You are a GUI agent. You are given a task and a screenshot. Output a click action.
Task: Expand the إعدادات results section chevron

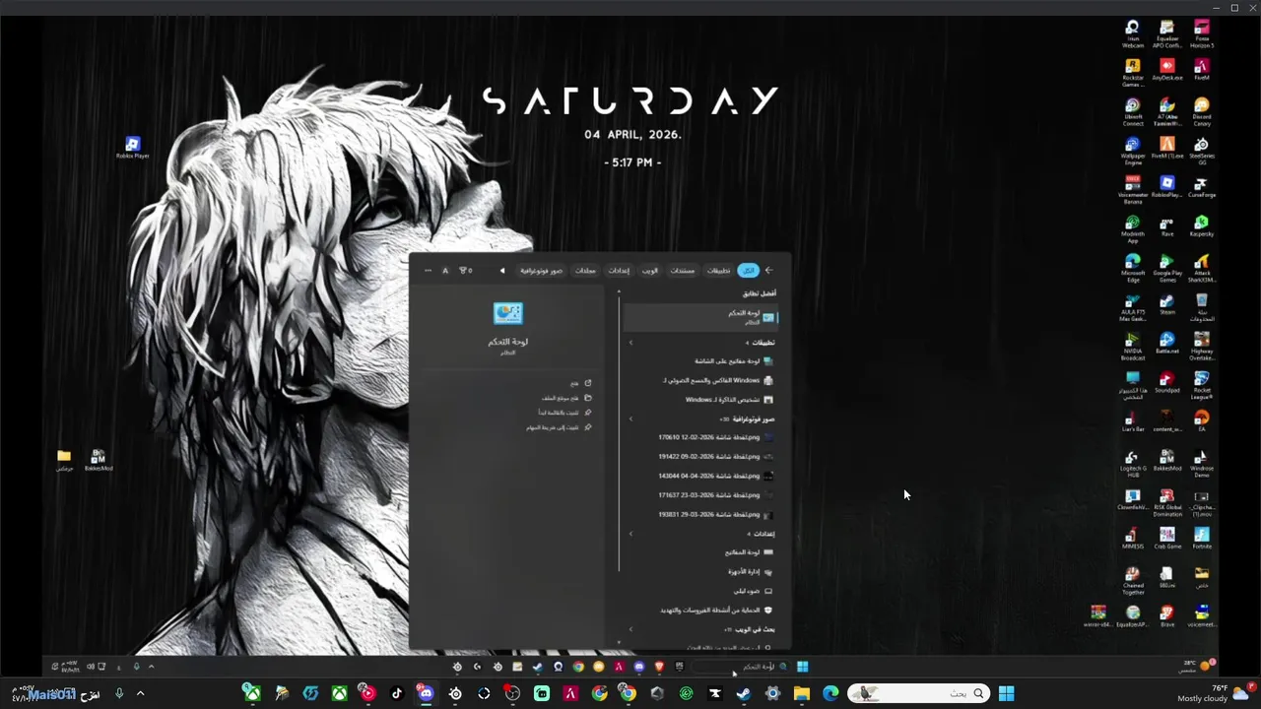(x=631, y=534)
